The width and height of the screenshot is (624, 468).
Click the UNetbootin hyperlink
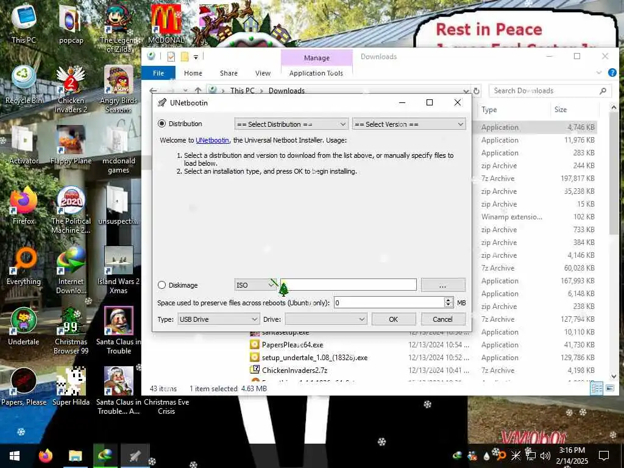click(212, 140)
